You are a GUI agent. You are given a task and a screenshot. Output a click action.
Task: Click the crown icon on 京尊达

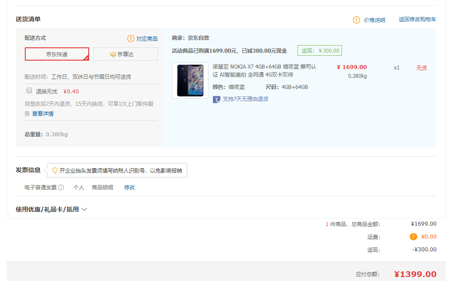tap(113, 54)
